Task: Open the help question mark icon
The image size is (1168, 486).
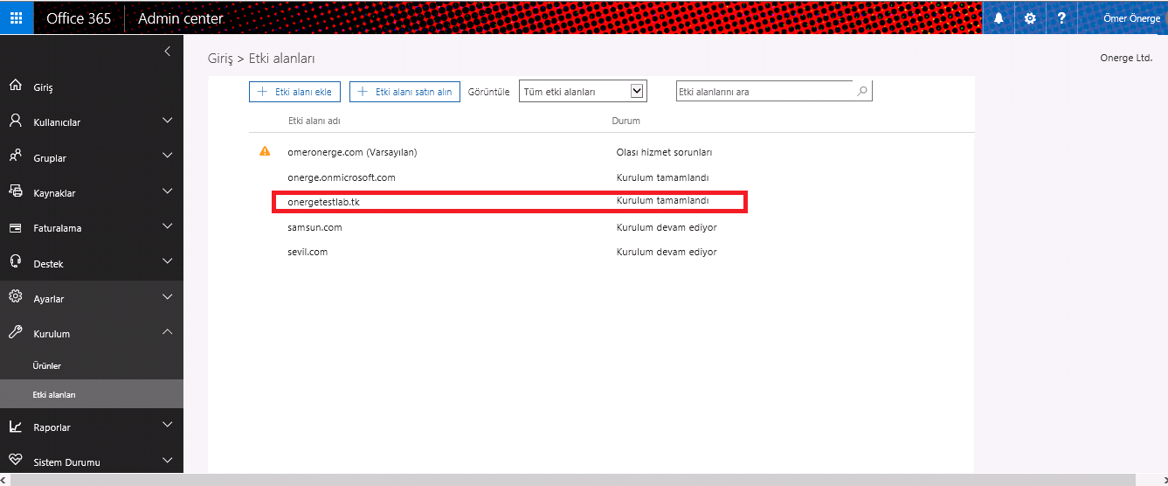Action: (x=1061, y=17)
